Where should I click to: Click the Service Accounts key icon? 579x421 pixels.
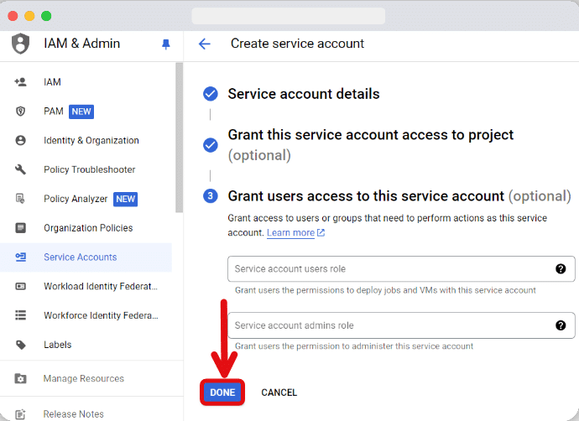[x=20, y=257]
